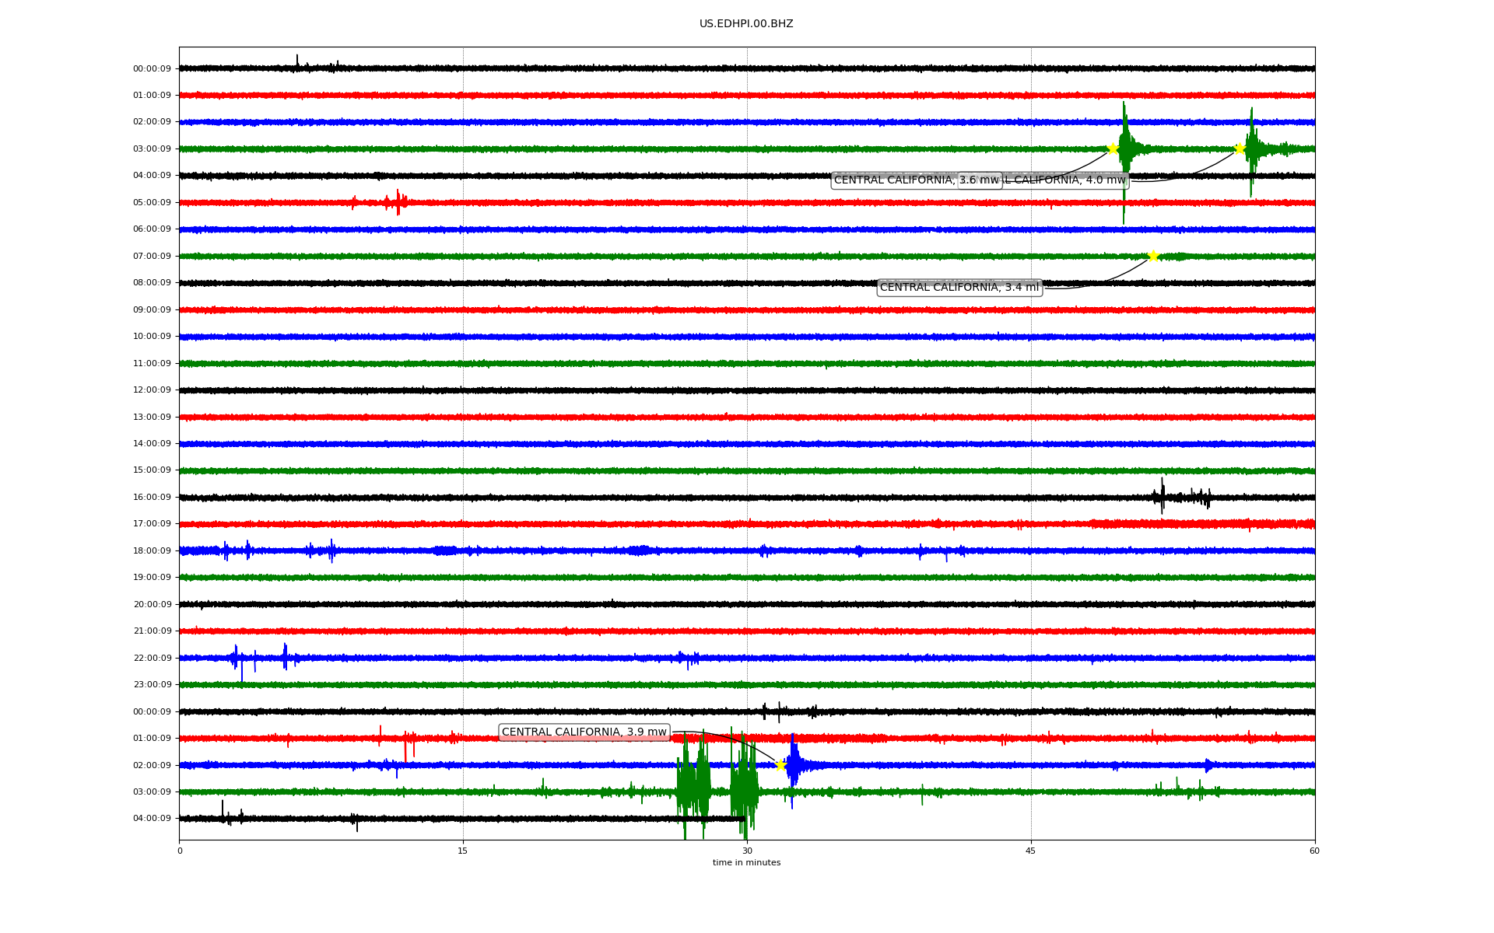Click the first 00:00:09 label at top

[x=152, y=69]
